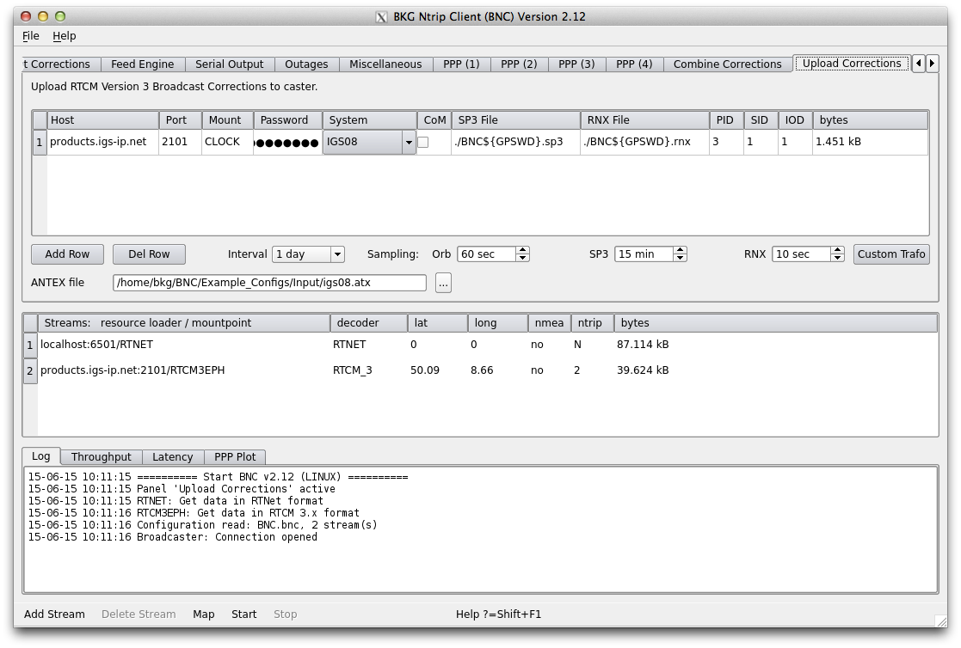Switch to the Combine Corrections tab
Screen dimensions: 961x648
(x=727, y=64)
